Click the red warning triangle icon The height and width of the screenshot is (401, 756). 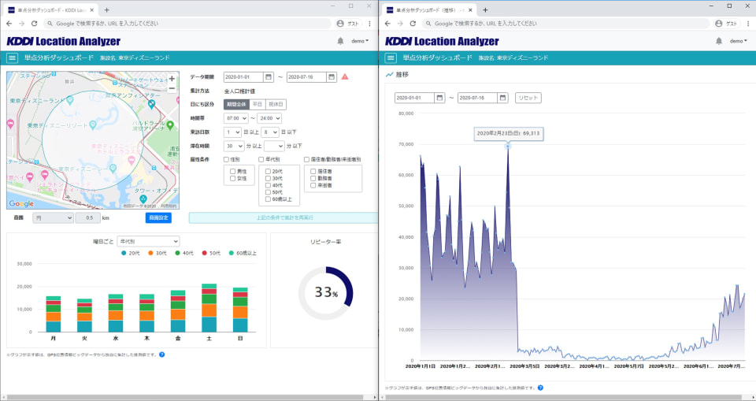tap(345, 76)
